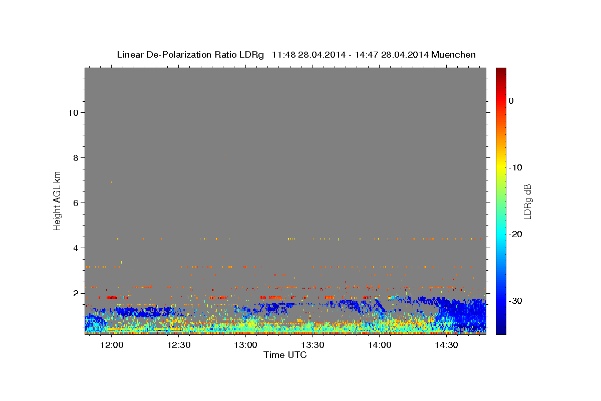Click the colorbar value '-20'

(515, 234)
